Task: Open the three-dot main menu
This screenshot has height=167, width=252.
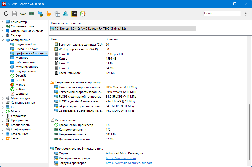Action: (x=246, y=14)
